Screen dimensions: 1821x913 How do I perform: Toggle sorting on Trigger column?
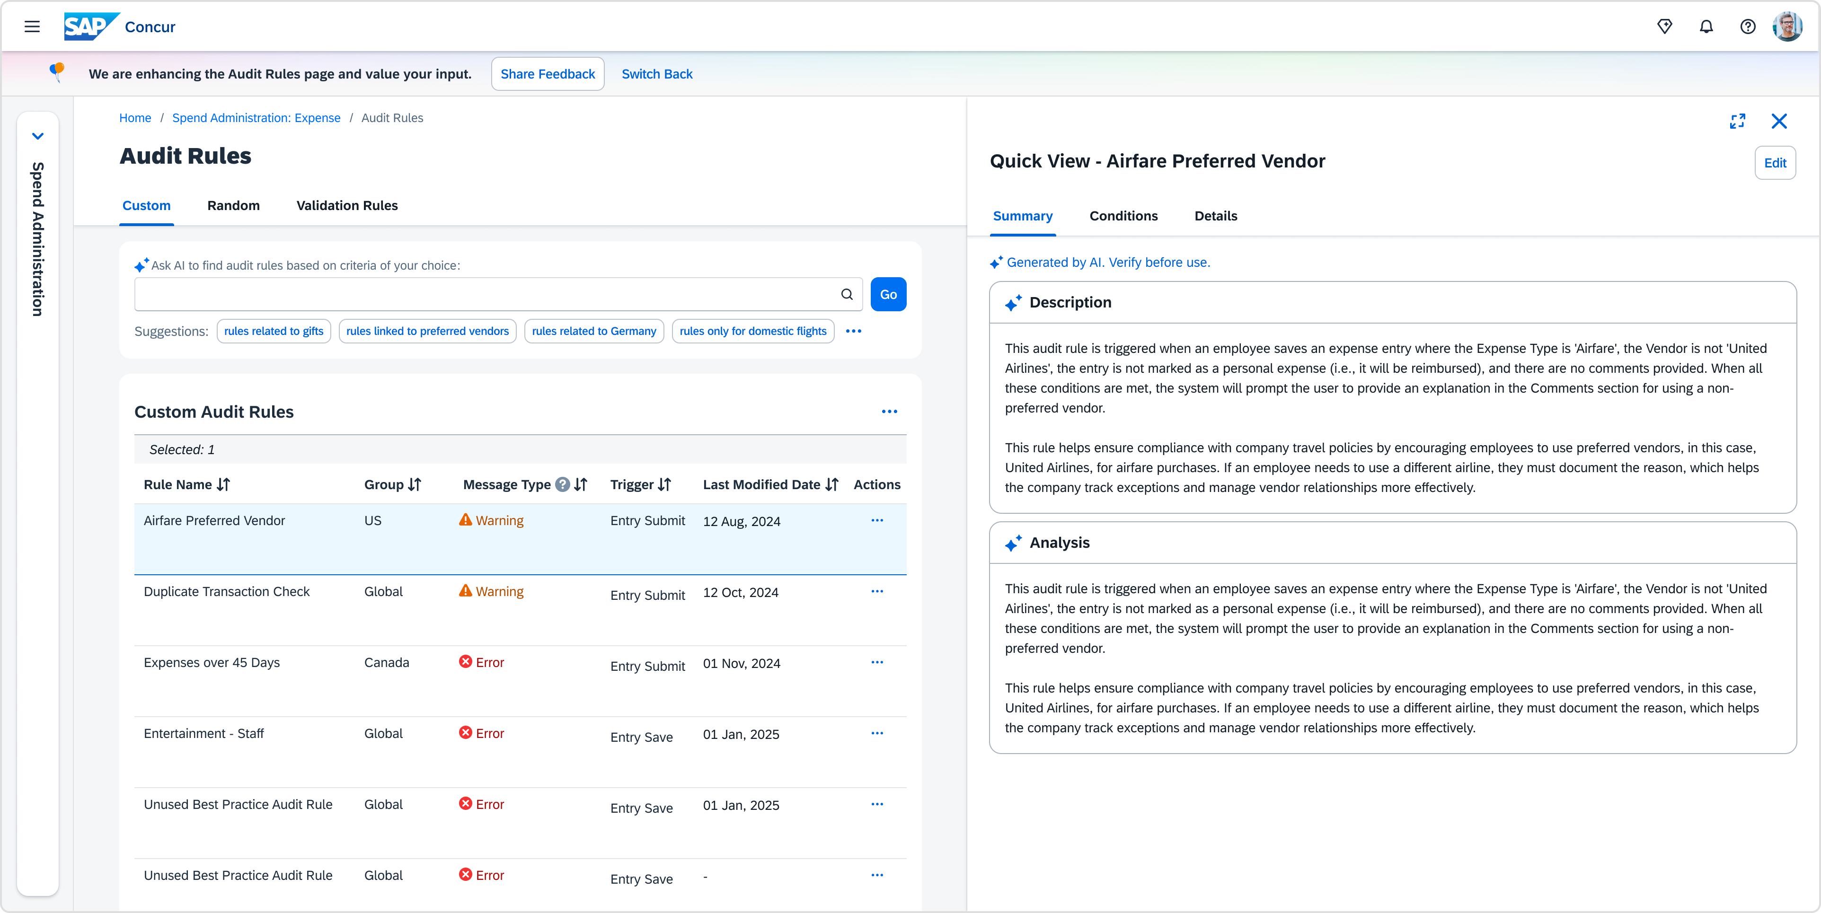tap(664, 485)
